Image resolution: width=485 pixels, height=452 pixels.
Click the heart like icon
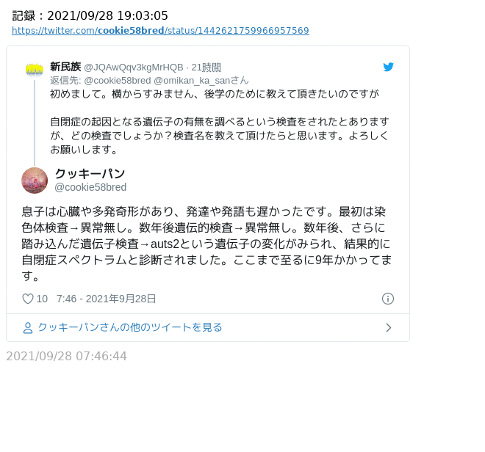[28, 299]
